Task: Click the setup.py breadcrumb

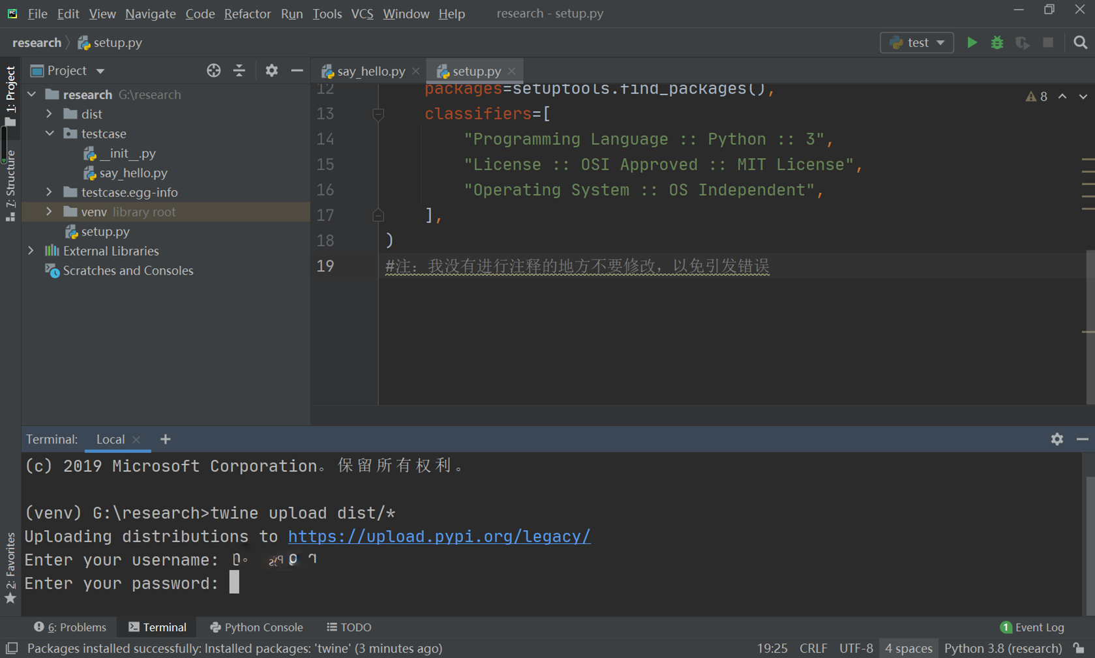Action: [110, 42]
